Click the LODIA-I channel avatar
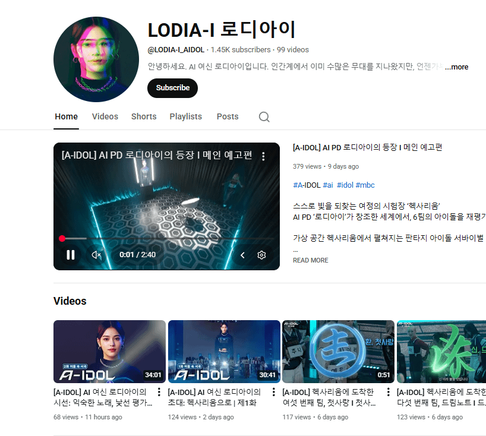The width and height of the screenshot is (486, 436). point(96,59)
